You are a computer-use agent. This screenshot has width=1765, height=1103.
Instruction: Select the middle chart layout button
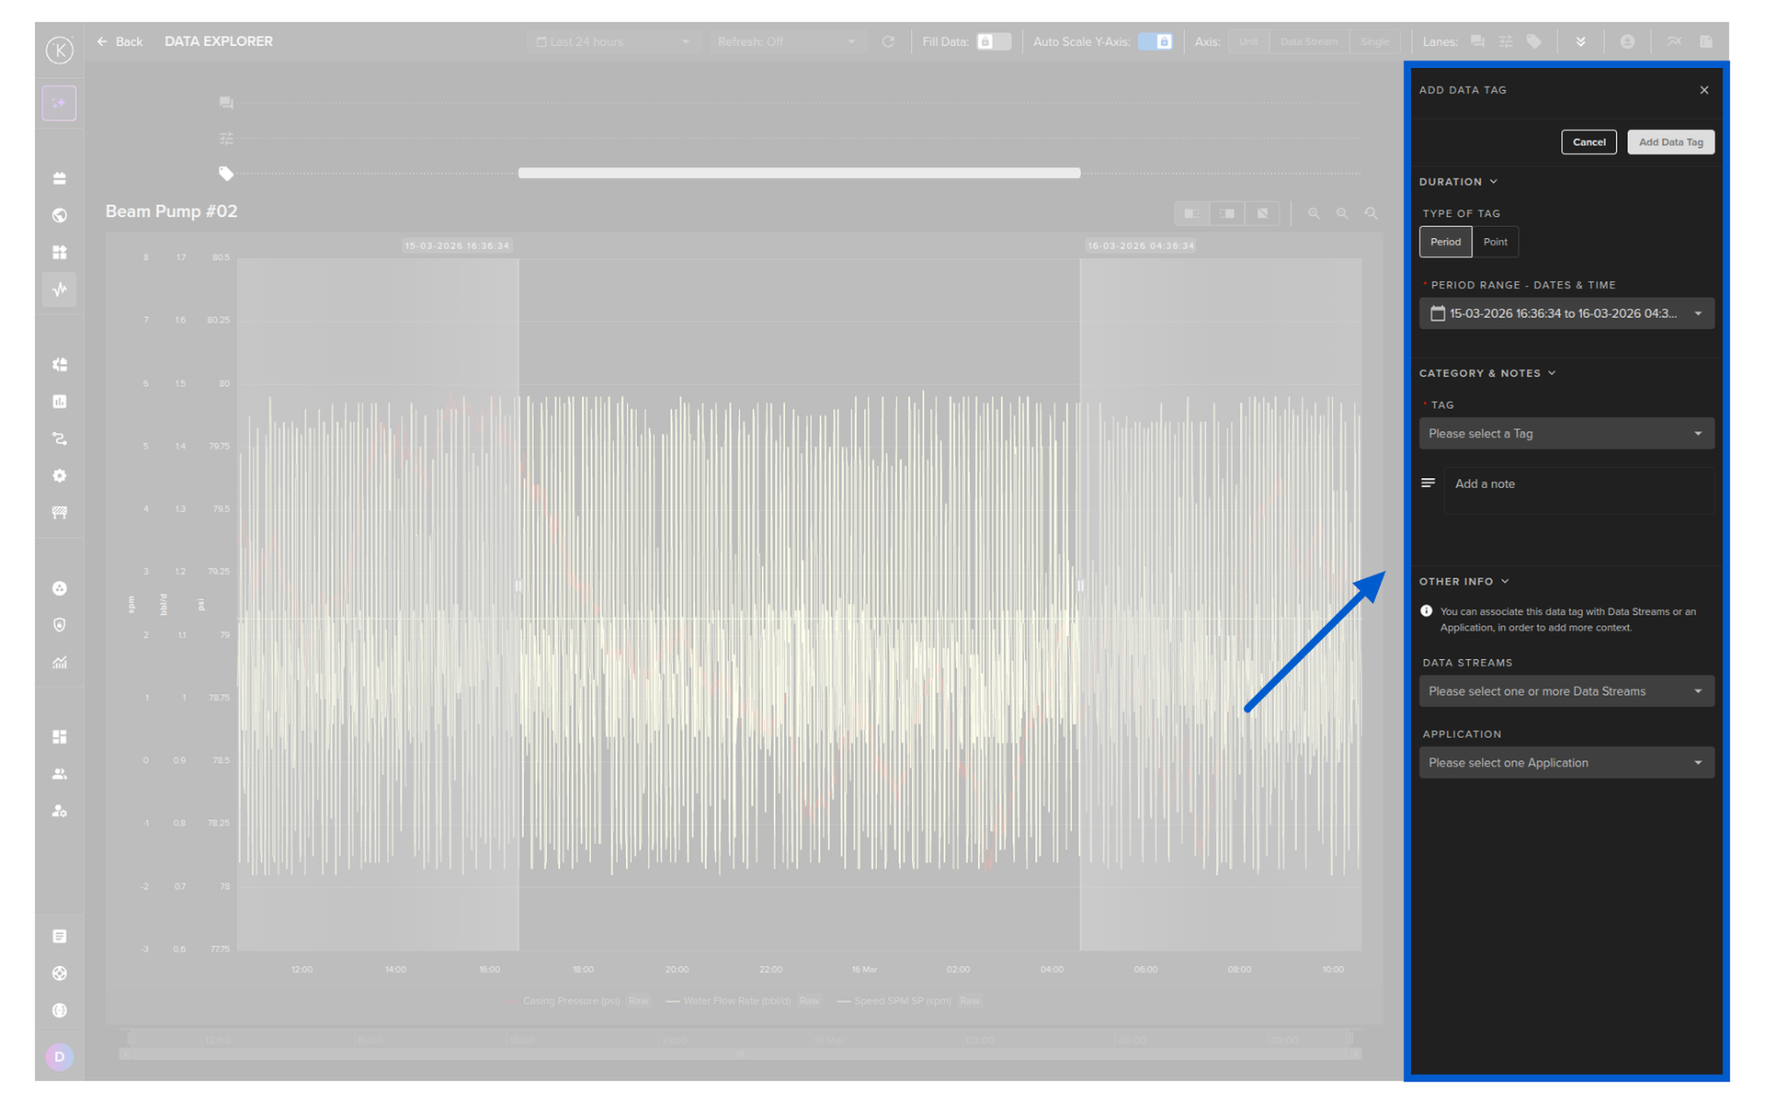1226,213
